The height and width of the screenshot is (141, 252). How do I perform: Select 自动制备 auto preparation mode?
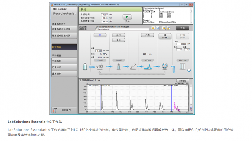point(64,47)
